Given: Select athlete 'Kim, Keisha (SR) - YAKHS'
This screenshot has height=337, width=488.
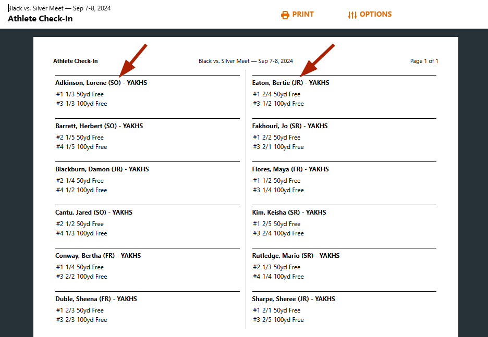Looking at the screenshot, I should [x=289, y=213].
